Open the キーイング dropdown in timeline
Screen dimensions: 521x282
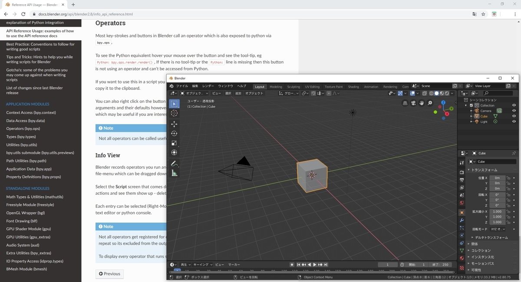pyautogui.click(x=203, y=265)
